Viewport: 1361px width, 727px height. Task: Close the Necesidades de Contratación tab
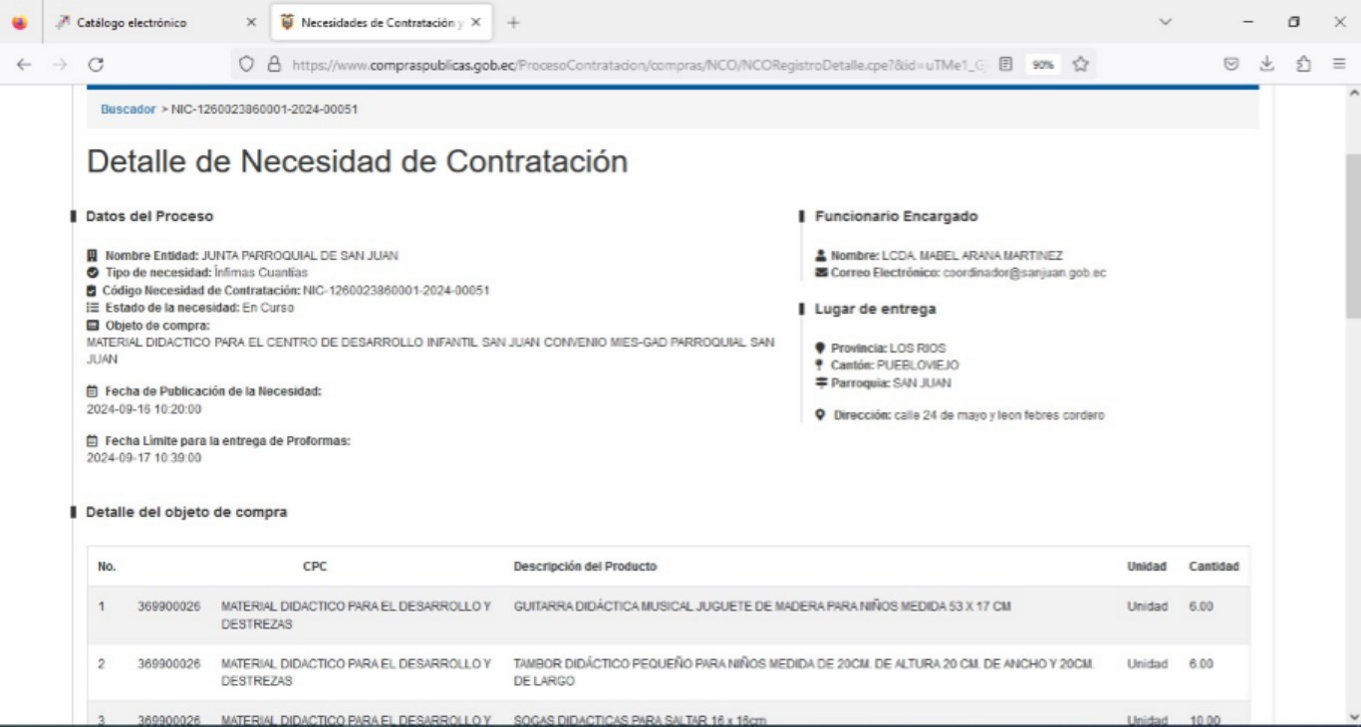(475, 22)
